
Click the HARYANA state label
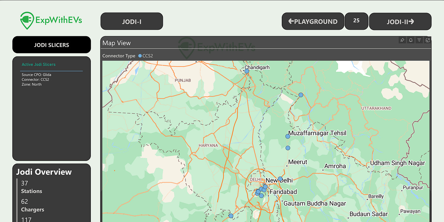tap(208, 145)
